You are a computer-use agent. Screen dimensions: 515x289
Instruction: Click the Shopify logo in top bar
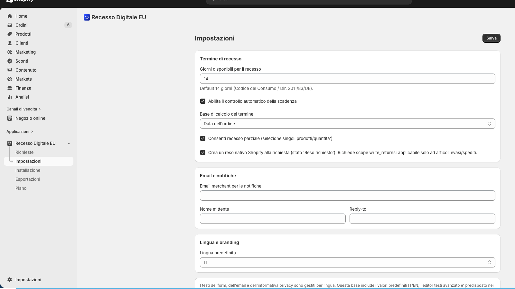(x=20, y=1)
